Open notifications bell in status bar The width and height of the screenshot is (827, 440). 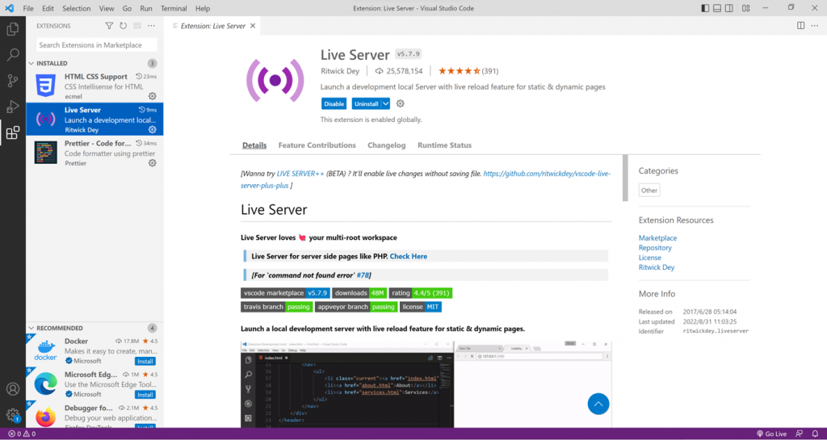815,434
